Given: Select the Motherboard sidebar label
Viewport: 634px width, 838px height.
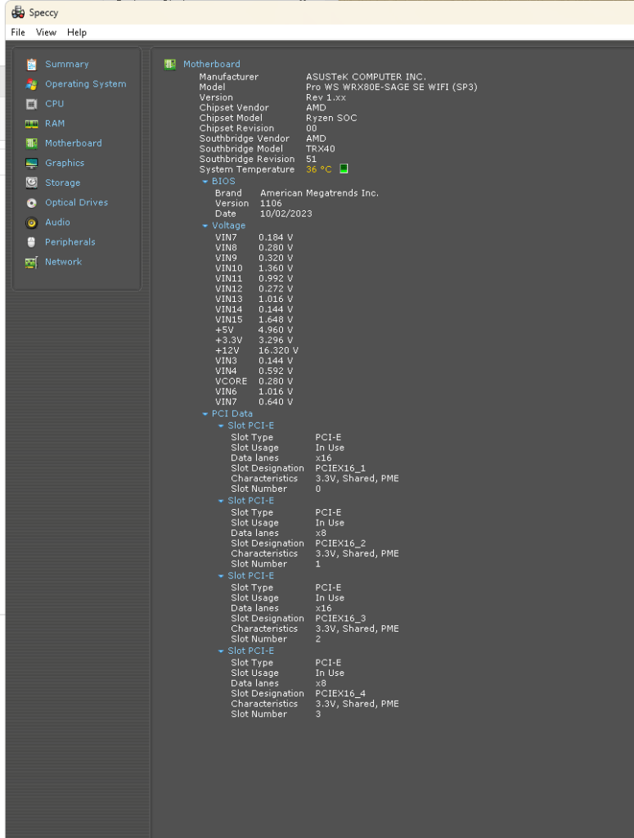Looking at the screenshot, I should pos(73,143).
